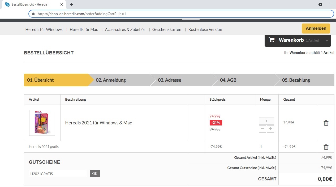The height and width of the screenshot is (187, 336).
Task: Delete Heredis 2021 für Windows & Mac item
Action: pyautogui.click(x=326, y=123)
